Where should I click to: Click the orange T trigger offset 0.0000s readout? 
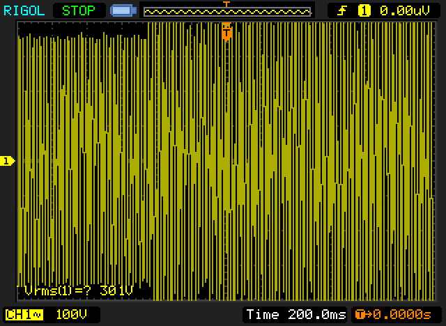(393, 315)
